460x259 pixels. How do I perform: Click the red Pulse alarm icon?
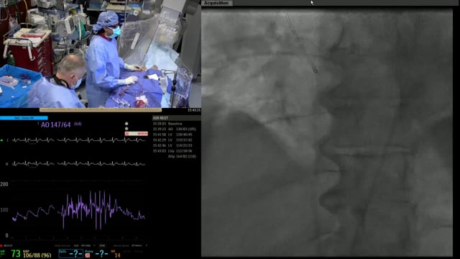click(x=88, y=255)
